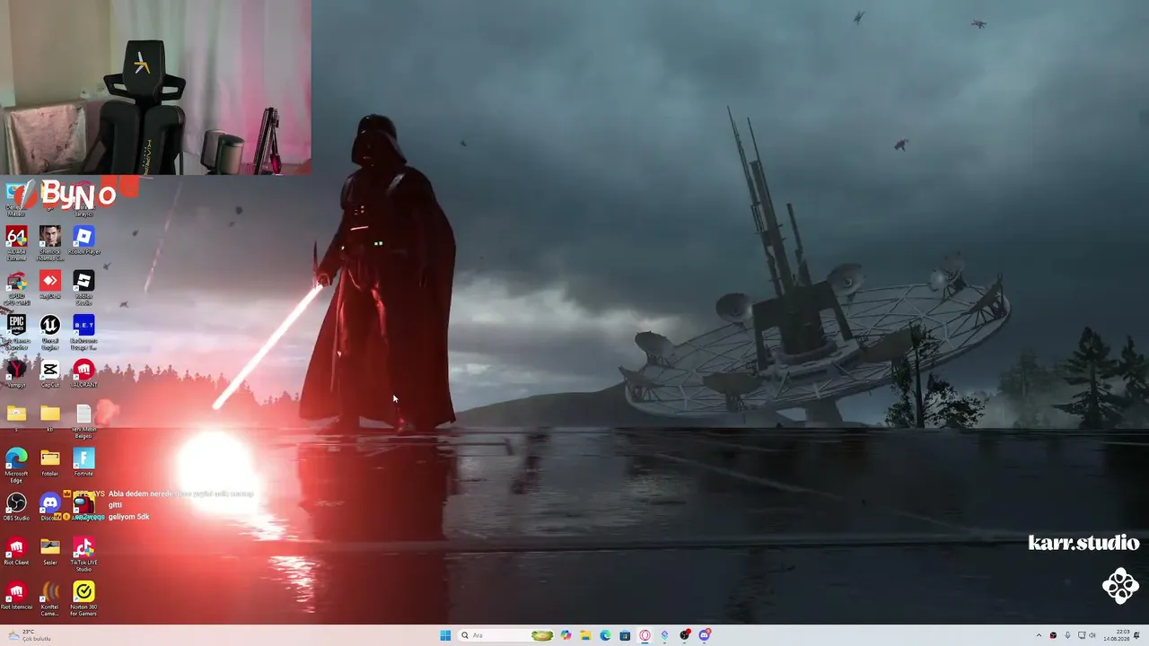This screenshot has width=1149, height=646.
Task: Select the kb folder on desktop
Action: tap(50, 417)
